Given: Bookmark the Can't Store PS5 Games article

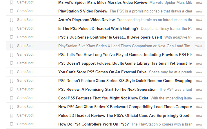Looking at the screenshot, I should (x=12, y=72).
